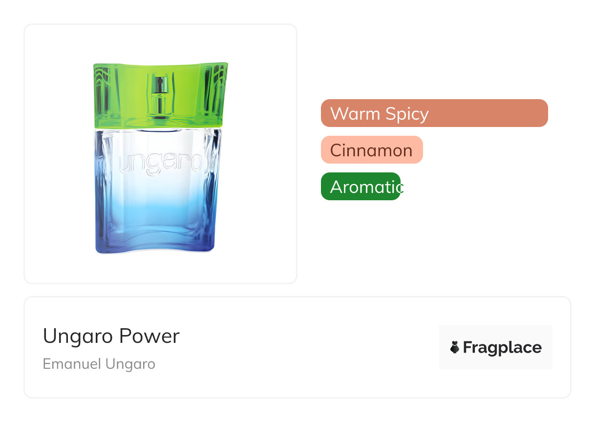Click the green cap of the bottle

click(160, 95)
